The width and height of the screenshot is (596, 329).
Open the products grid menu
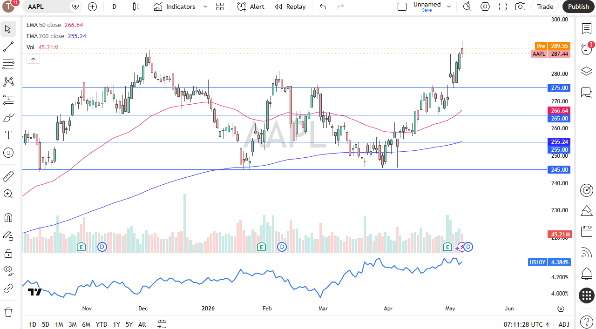click(x=587, y=295)
